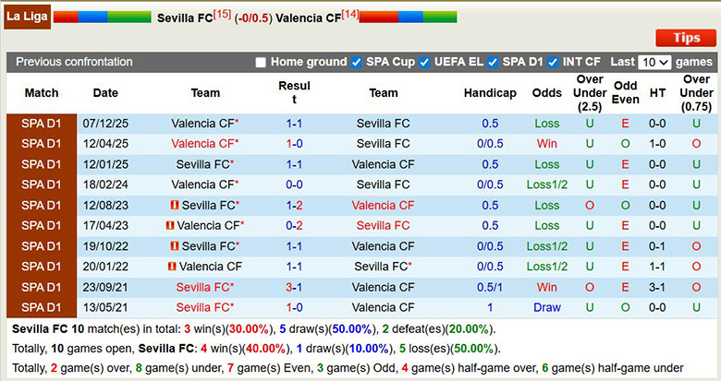
Task: Click the Over Under (2.5) column header
Action: point(590,93)
